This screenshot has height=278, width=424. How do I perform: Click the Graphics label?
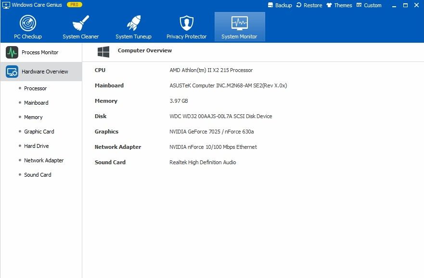coord(106,132)
